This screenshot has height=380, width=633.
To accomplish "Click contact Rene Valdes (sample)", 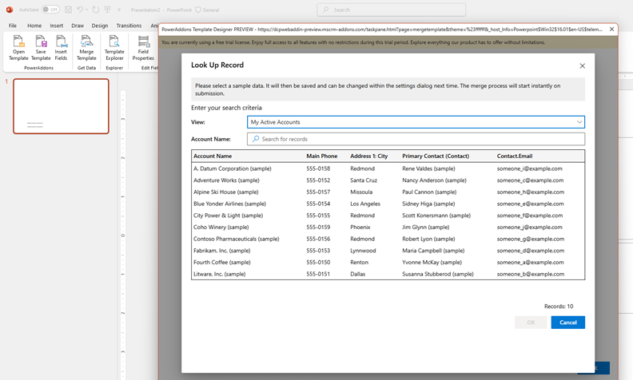I will [x=428, y=168].
